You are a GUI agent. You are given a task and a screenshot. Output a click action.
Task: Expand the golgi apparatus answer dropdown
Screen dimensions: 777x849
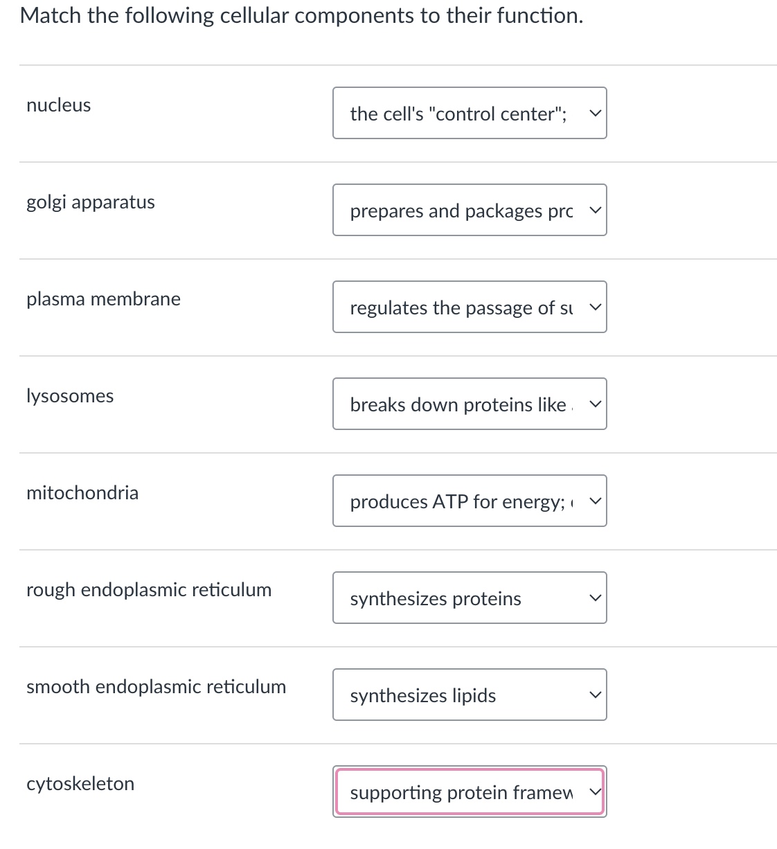(470, 210)
